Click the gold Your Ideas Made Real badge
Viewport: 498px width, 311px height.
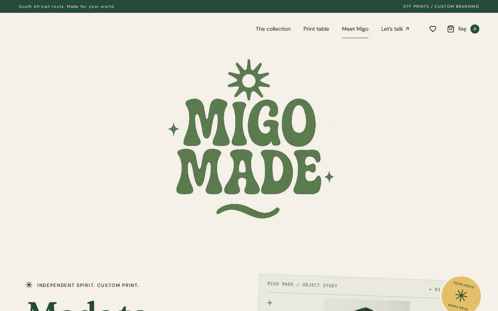tap(461, 296)
